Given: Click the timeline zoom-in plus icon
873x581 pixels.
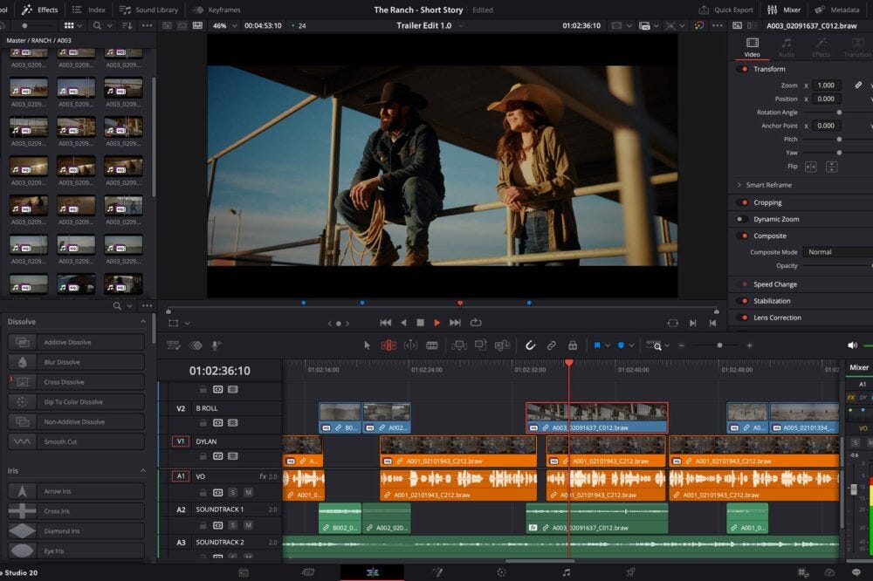Looking at the screenshot, I should (x=749, y=345).
